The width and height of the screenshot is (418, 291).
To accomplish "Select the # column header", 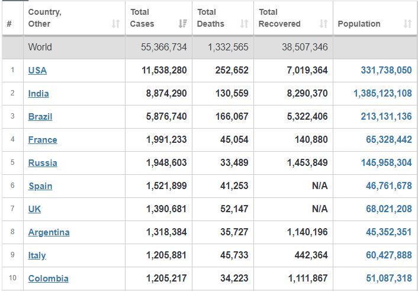I will (x=9, y=24).
